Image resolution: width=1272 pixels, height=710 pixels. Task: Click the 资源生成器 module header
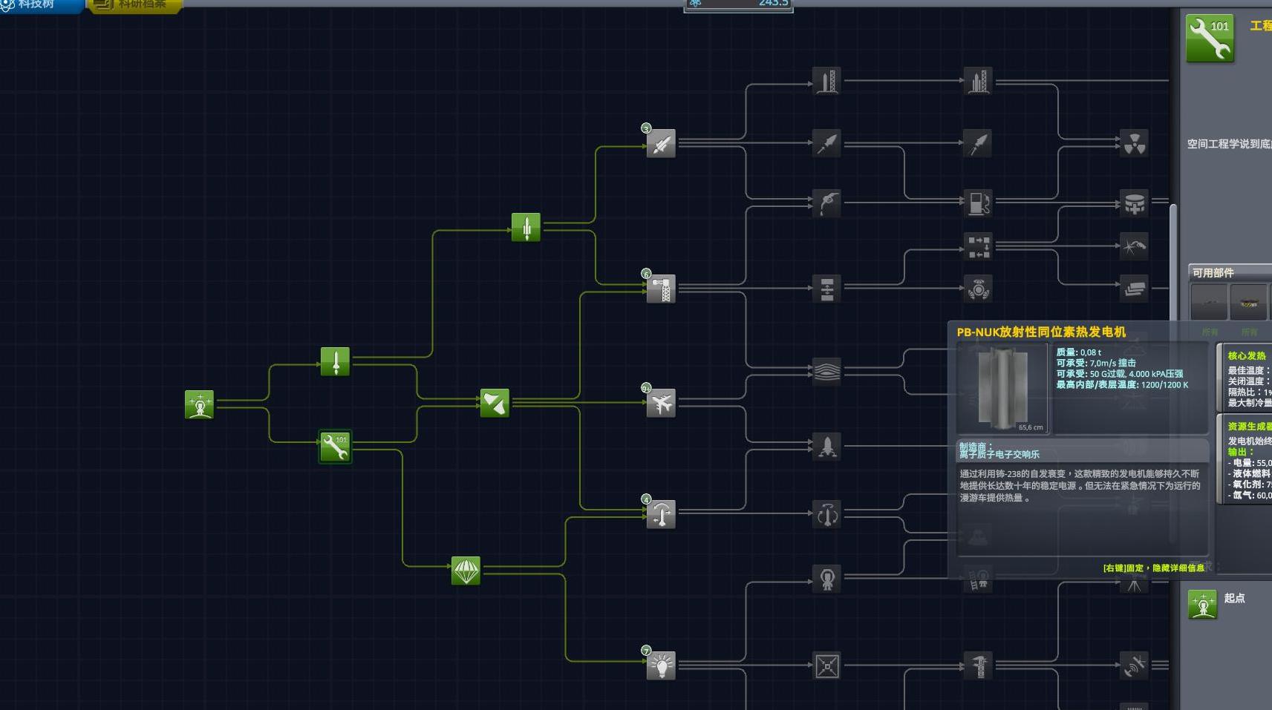pyautogui.click(x=1250, y=426)
